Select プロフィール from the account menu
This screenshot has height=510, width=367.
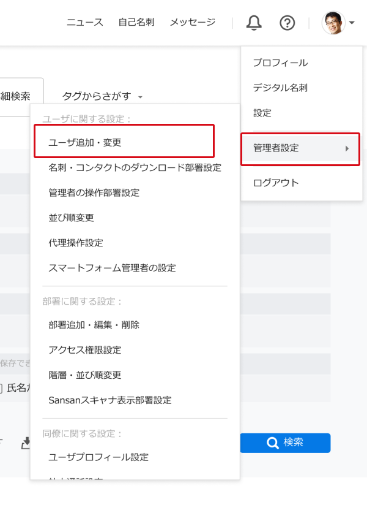coord(280,62)
